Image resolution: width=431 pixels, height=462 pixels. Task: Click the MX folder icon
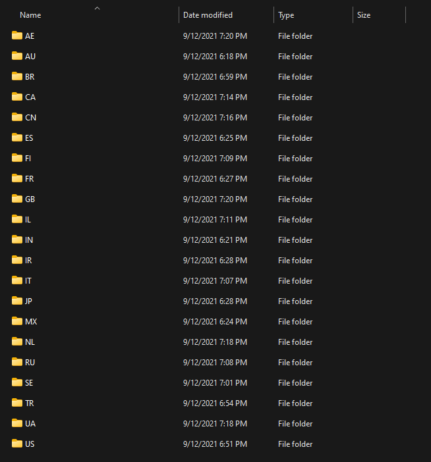click(x=17, y=321)
